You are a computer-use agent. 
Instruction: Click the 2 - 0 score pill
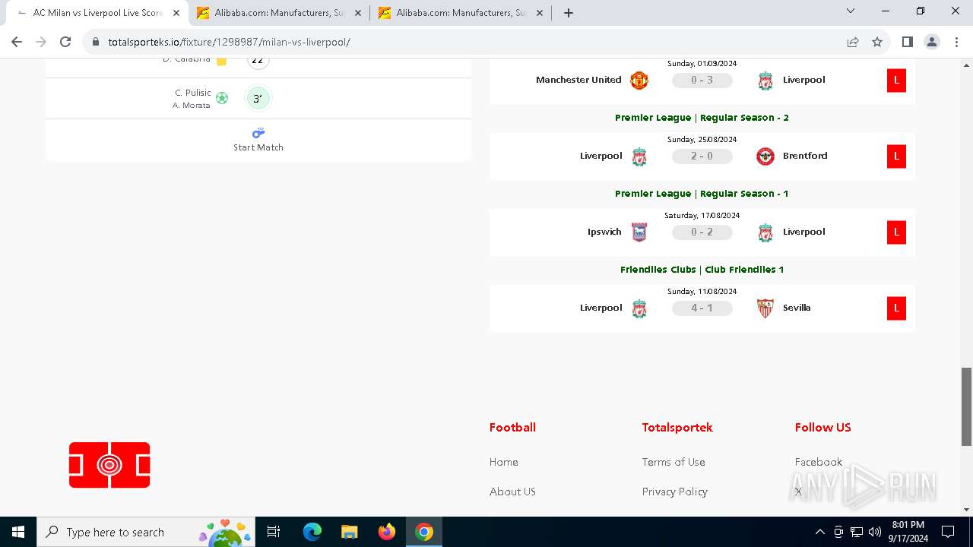702,156
